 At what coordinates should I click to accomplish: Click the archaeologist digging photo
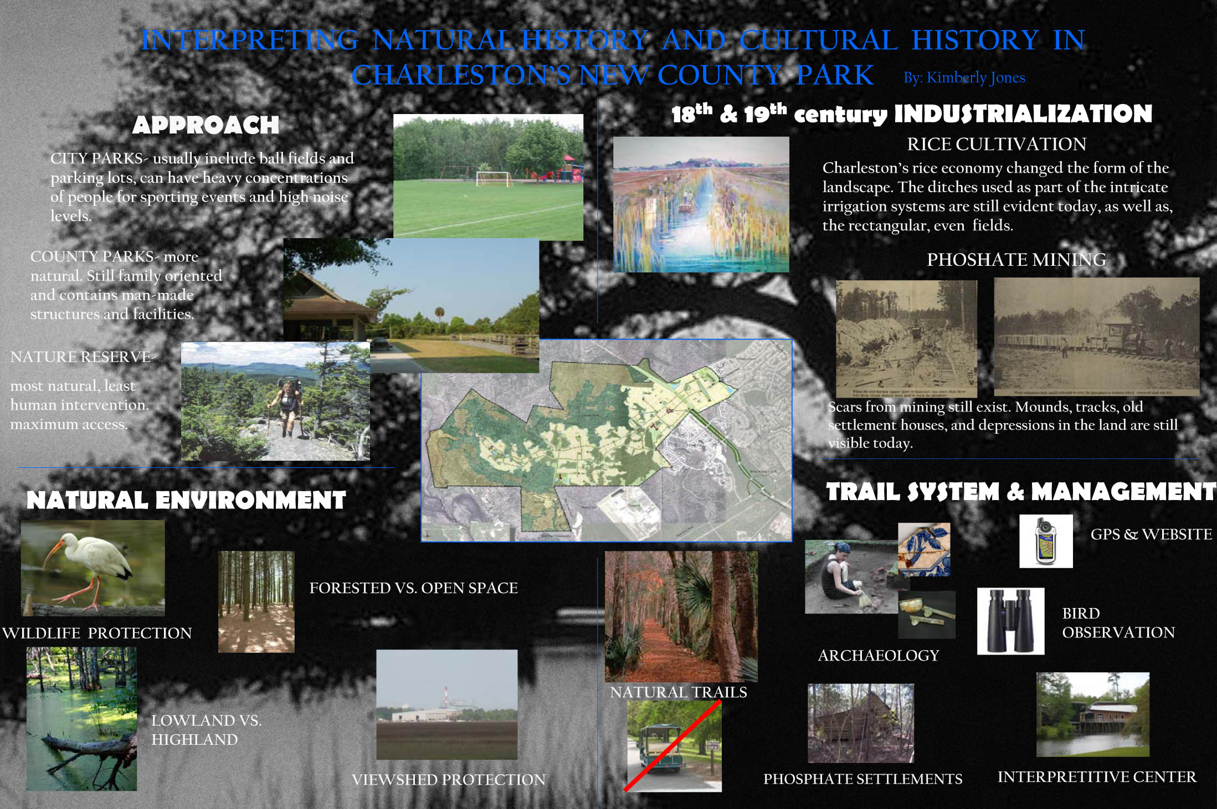851,577
